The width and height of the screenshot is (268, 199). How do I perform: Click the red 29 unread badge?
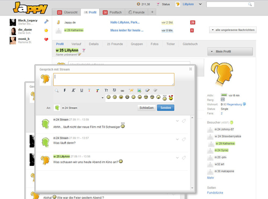point(192,22)
